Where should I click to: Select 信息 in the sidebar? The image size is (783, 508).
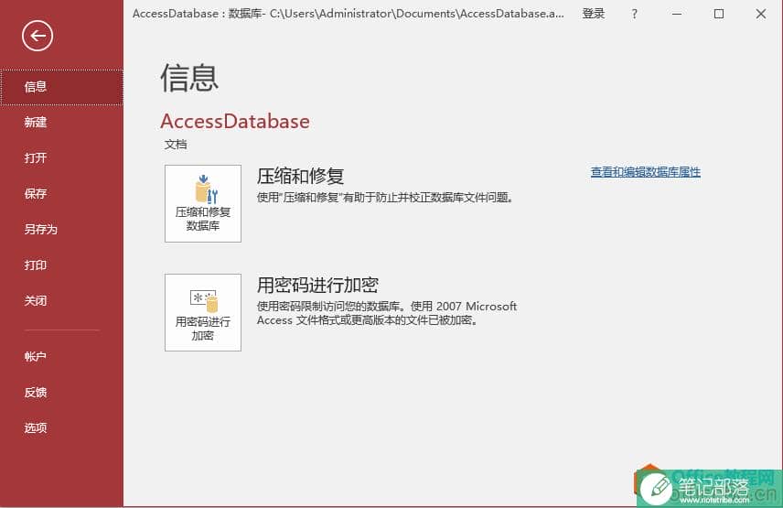(61, 88)
